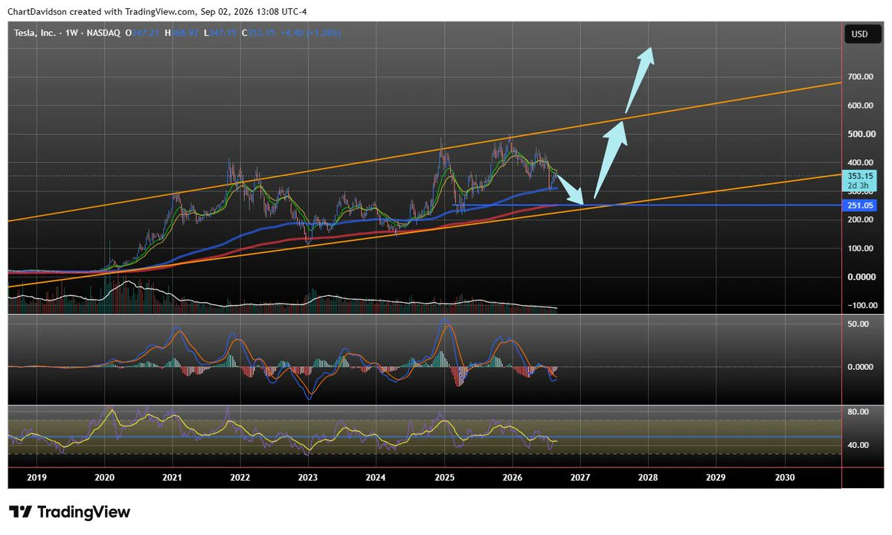The height and width of the screenshot is (535, 892).
Task: Click the 2020 time axis label
Action: click(x=105, y=478)
